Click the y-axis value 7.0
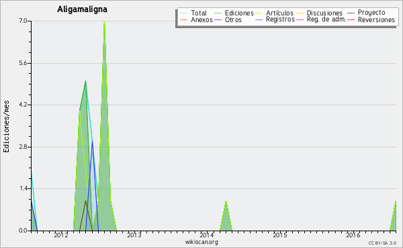 coord(23,21)
